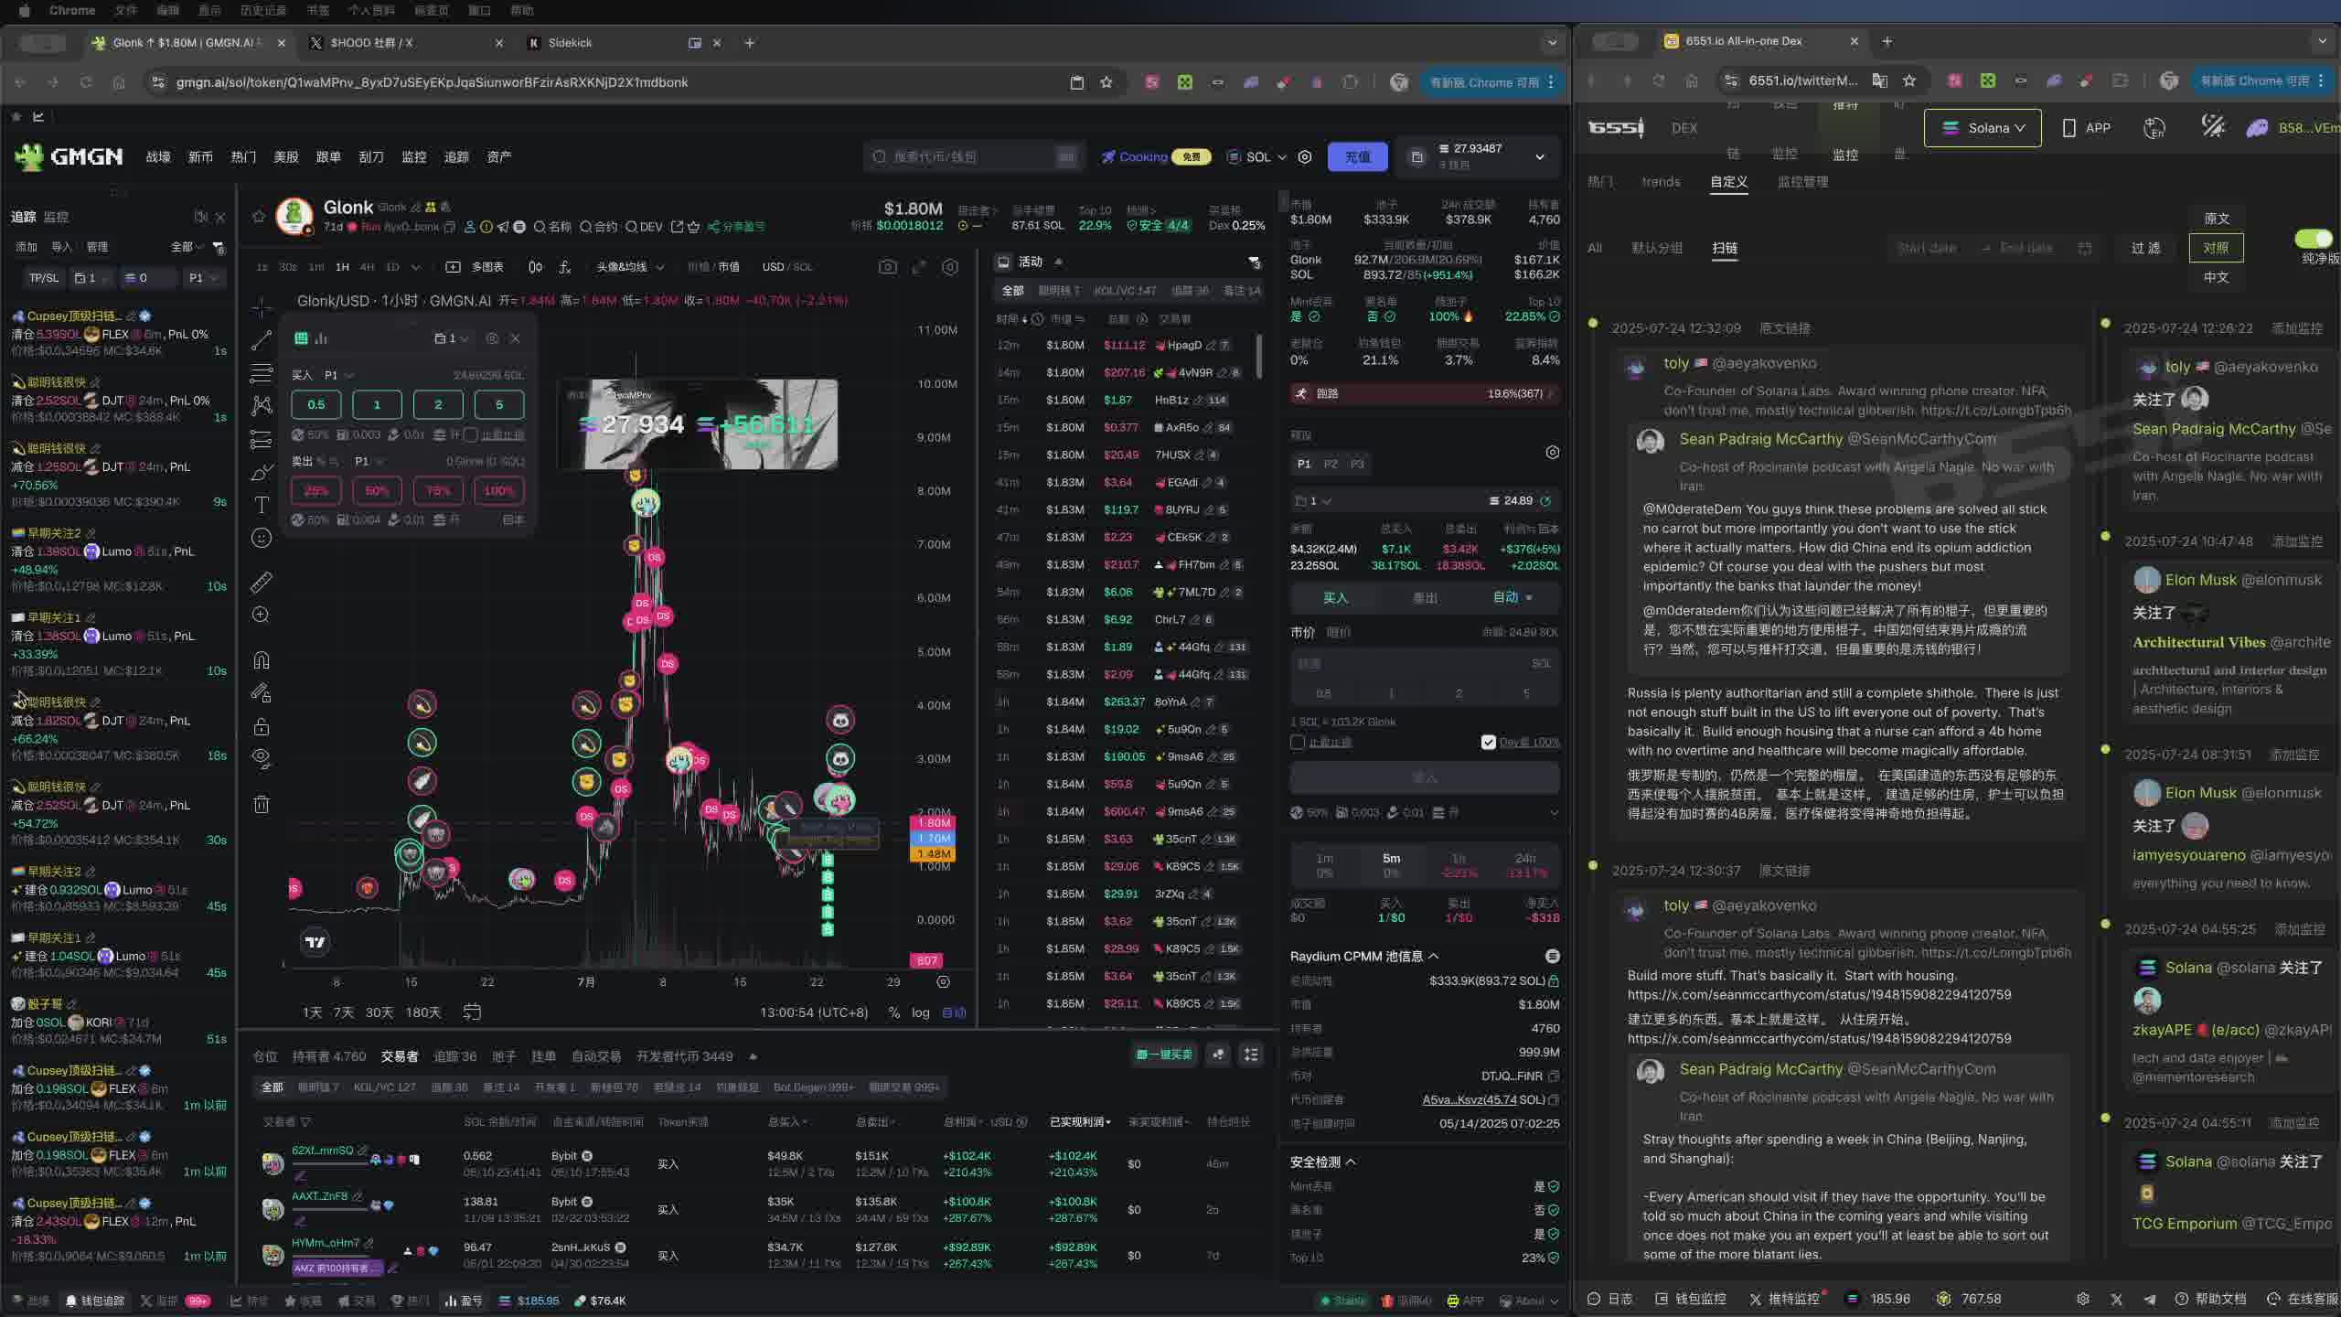Viewport: 2341px width, 1317px height.
Task: Click the 充值 deposit button
Action: (x=1357, y=157)
